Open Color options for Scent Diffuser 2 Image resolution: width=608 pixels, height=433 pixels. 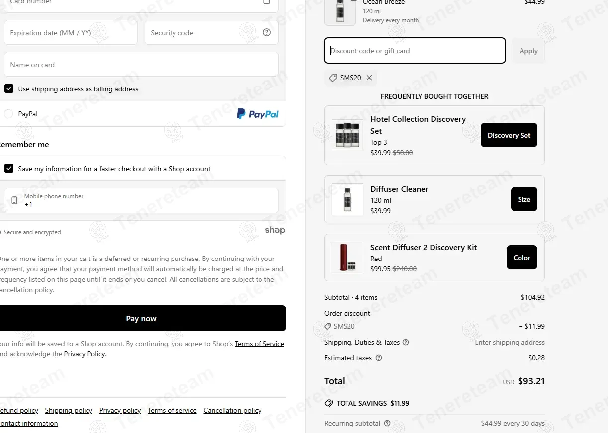[x=521, y=258]
